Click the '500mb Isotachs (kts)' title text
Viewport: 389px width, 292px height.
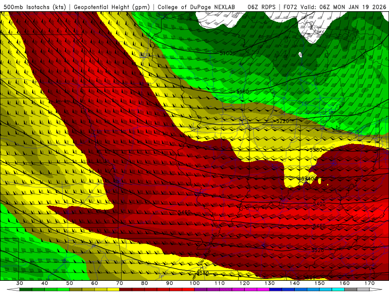coord(35,7)
